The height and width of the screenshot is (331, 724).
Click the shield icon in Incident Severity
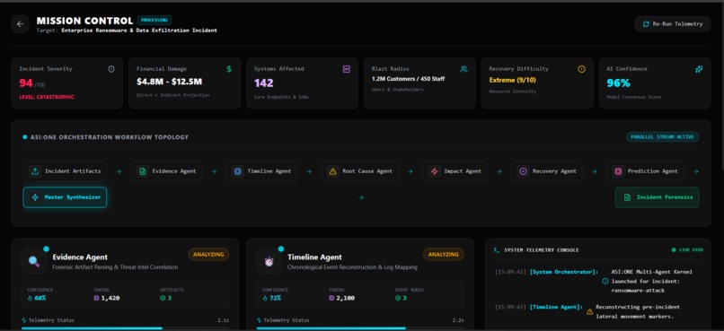coord(111,69)
